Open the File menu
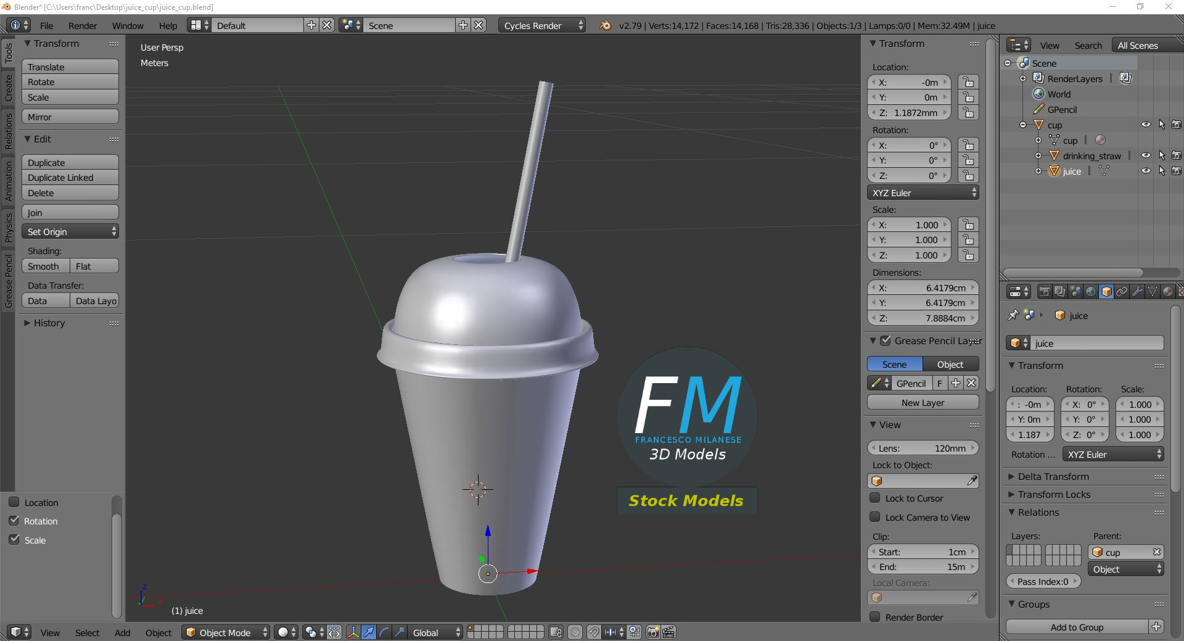 click(46, 25)
